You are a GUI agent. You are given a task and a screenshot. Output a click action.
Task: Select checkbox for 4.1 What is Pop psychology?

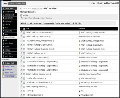point(24,78)
